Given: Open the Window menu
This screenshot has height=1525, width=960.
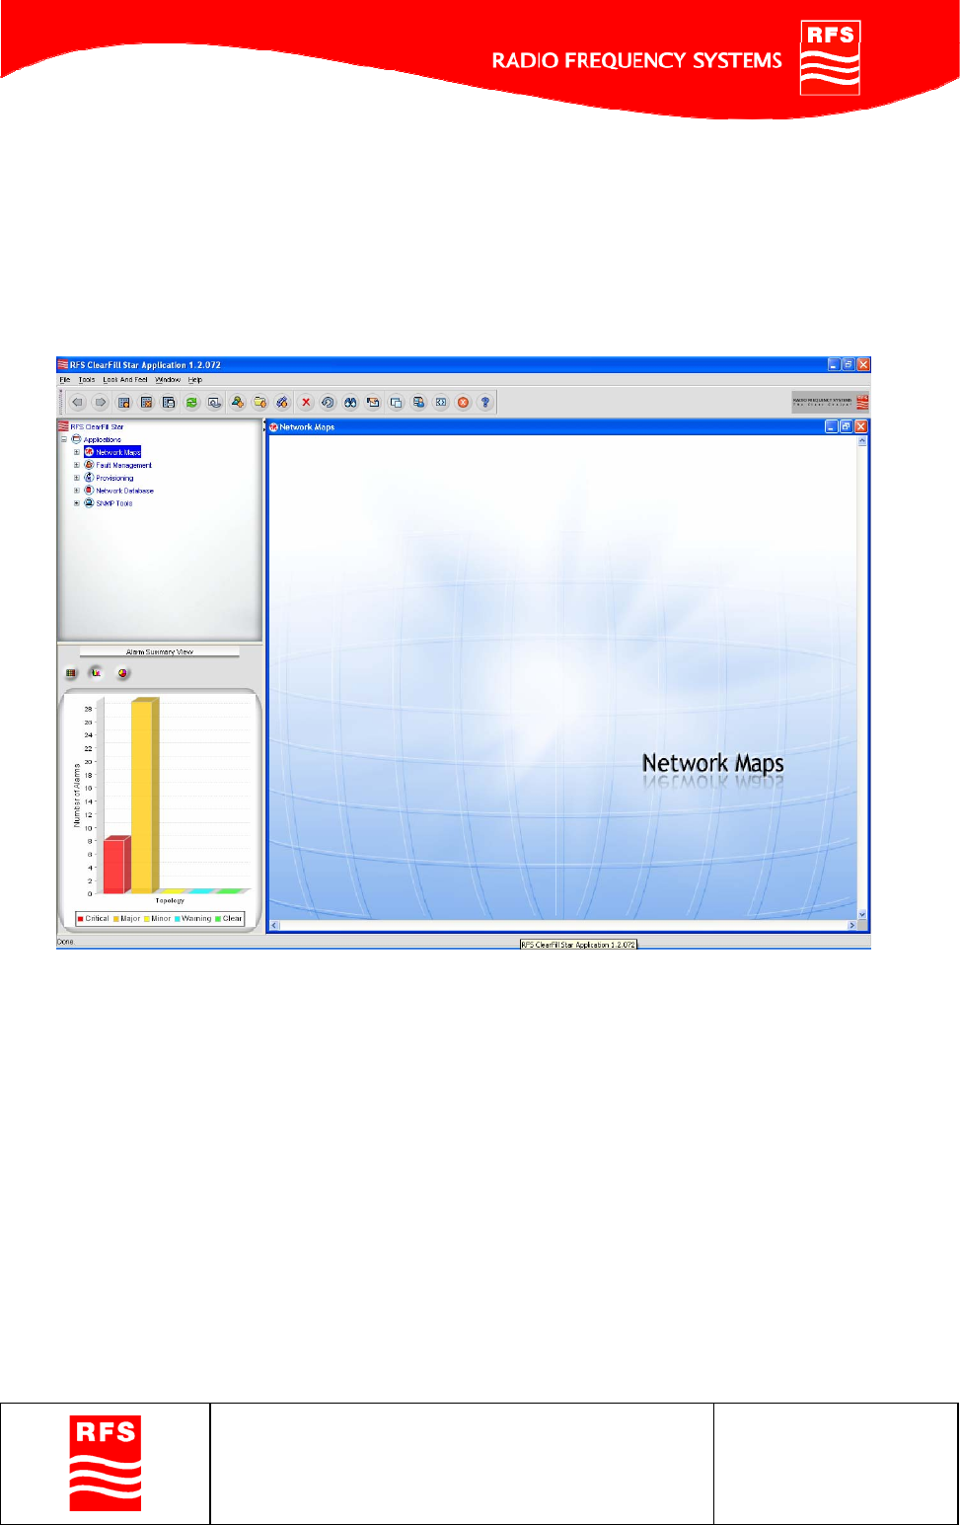Looking at the screenshot, I should coord(168,380).
